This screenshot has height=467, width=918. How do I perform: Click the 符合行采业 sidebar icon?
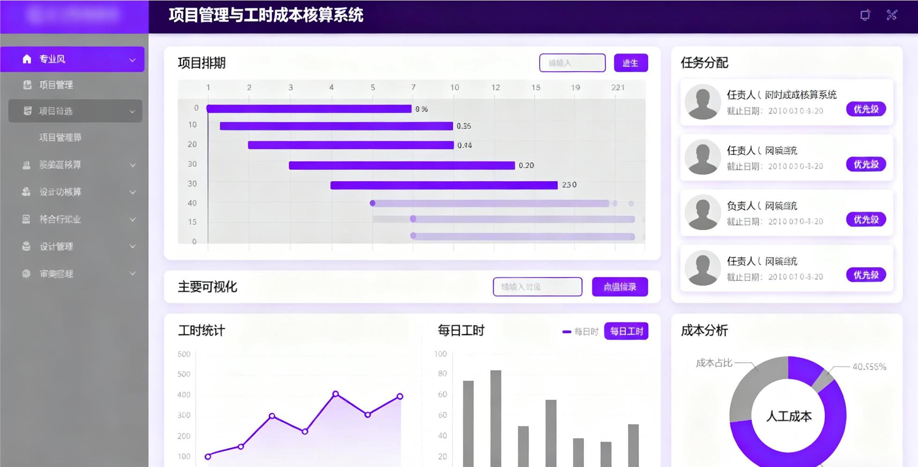[x=26, y=219]
